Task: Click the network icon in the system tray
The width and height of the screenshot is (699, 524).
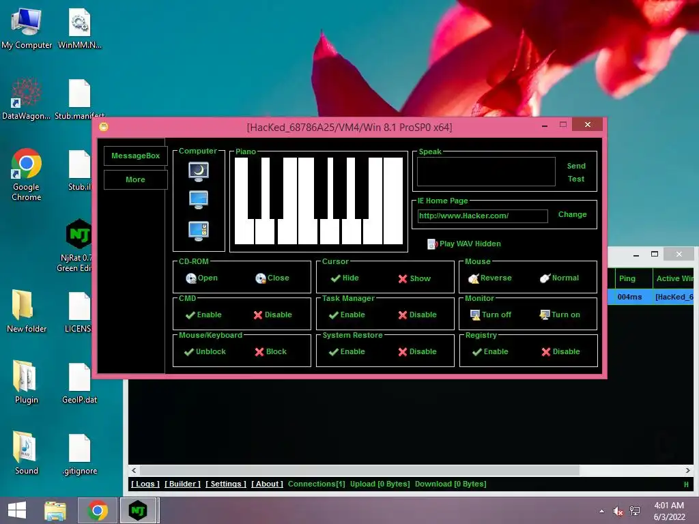Action: click(x=634, y=511)
